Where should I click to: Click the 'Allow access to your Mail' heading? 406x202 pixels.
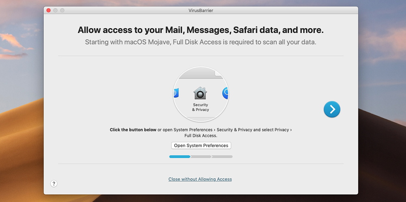[201, 30]
